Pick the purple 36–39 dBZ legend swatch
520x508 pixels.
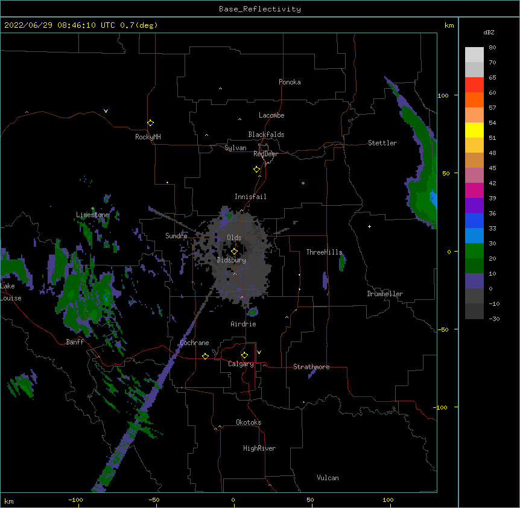474,205
